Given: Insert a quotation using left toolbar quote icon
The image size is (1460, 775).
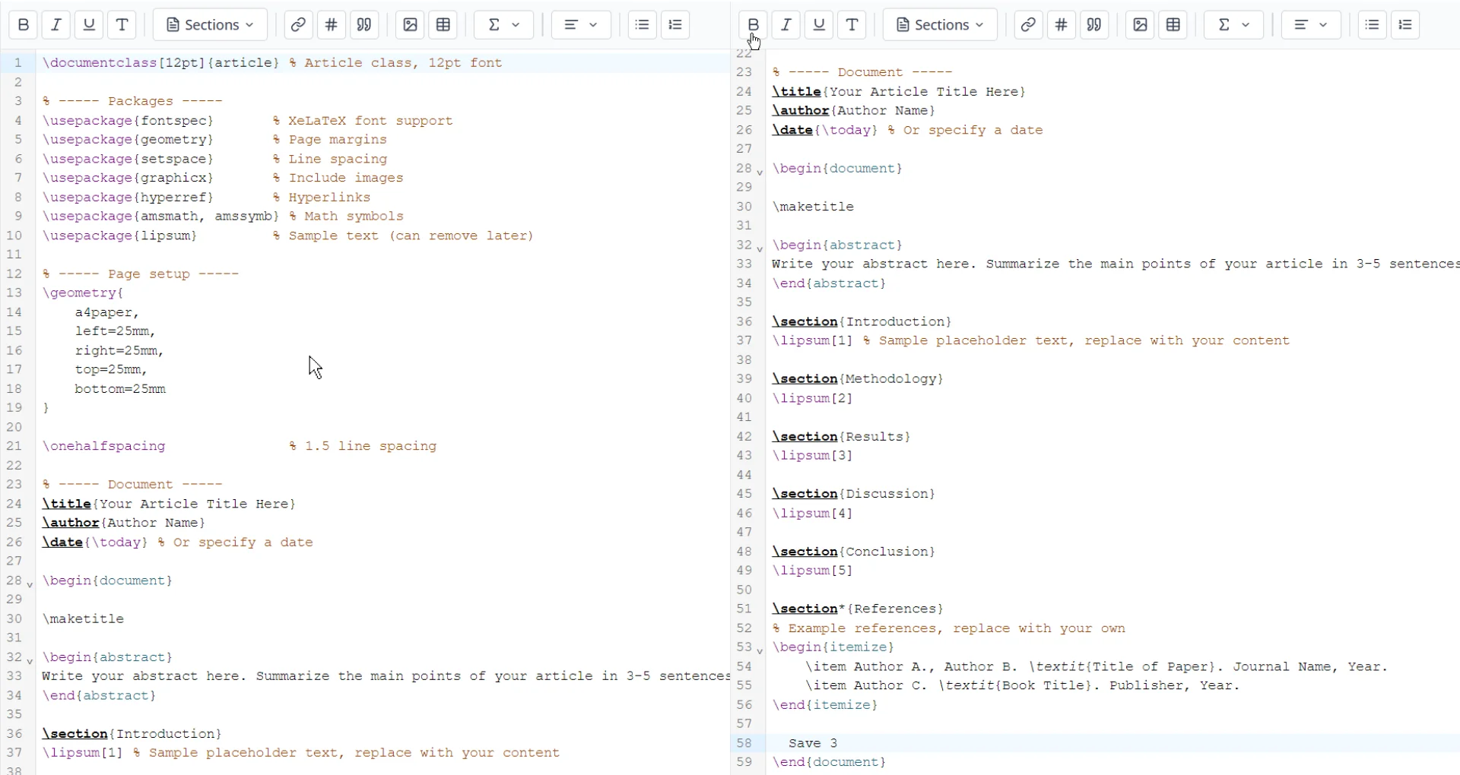Looking at the screenshot, I should (x=364, y=25).
